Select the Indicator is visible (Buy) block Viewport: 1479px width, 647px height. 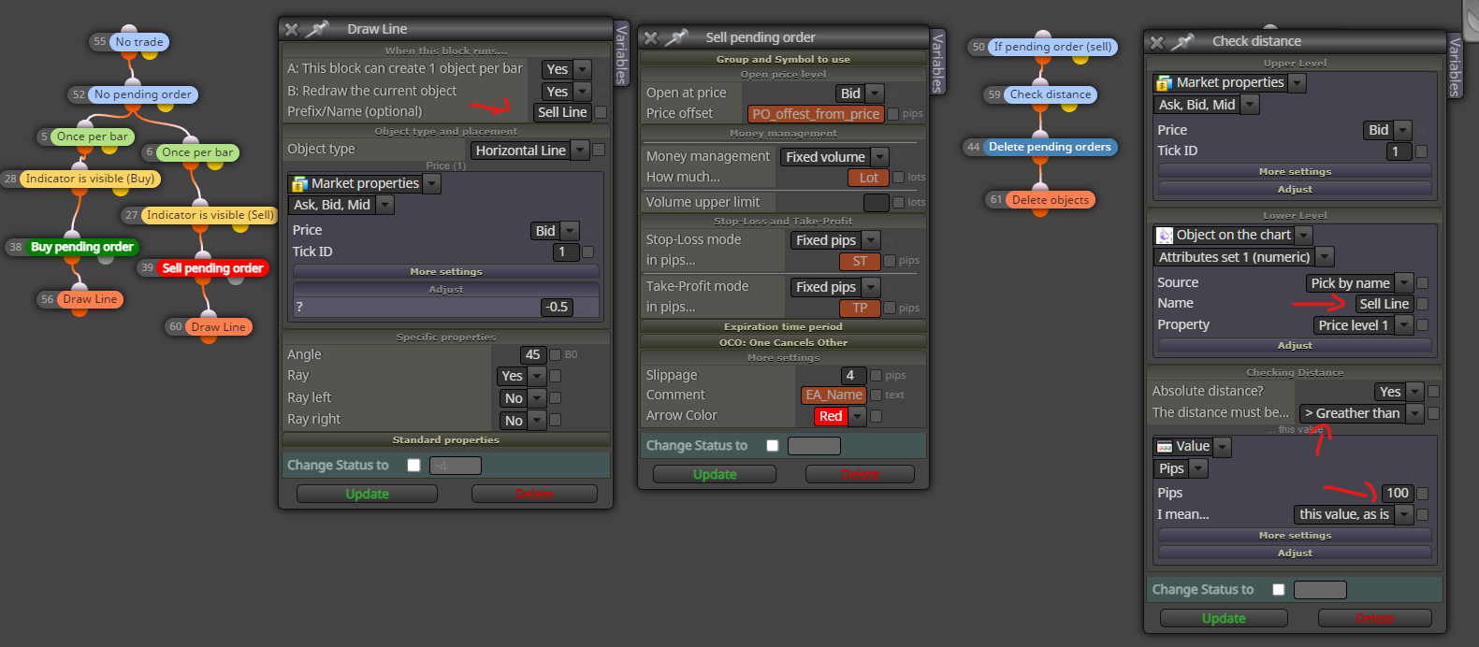pos(90,179)
